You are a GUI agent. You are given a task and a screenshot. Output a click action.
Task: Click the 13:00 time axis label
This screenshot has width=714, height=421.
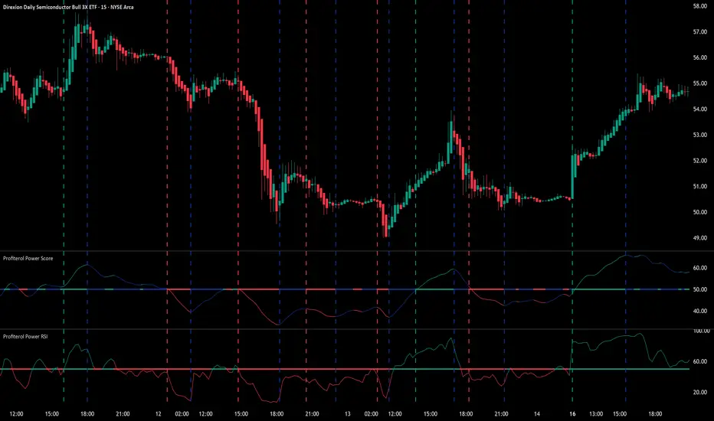pyautogui.click(x=596, y=414)
